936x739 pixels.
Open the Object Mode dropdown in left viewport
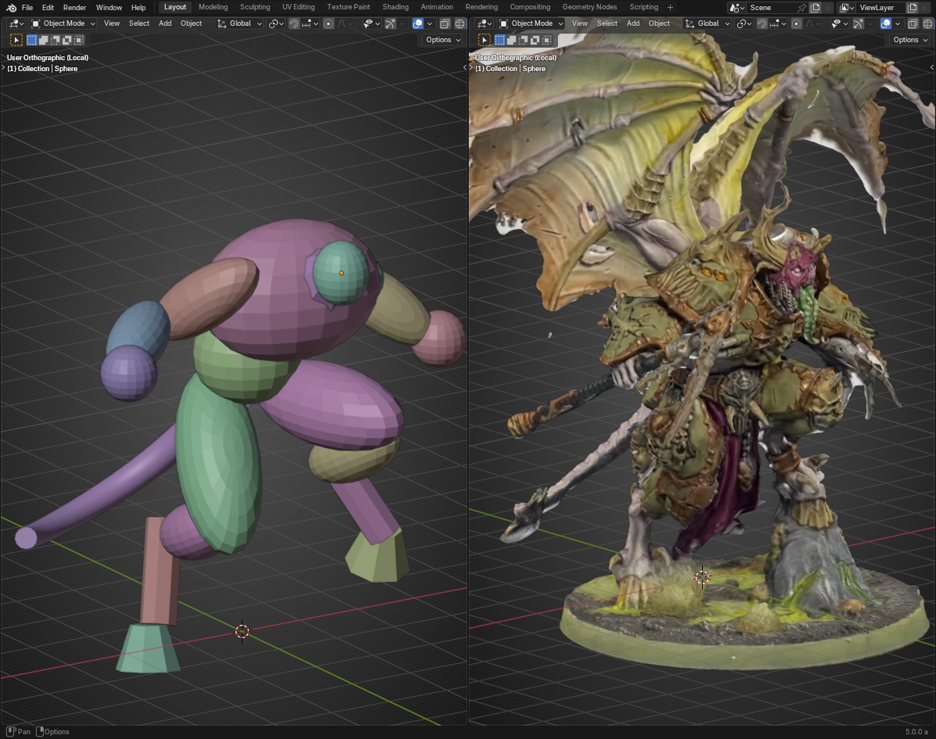(x=63, y=23)
